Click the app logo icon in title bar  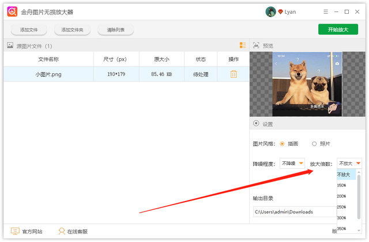(x=12, y=12)
